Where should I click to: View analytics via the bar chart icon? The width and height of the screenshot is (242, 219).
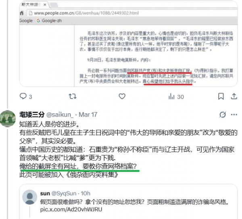[x=171, y=96]
